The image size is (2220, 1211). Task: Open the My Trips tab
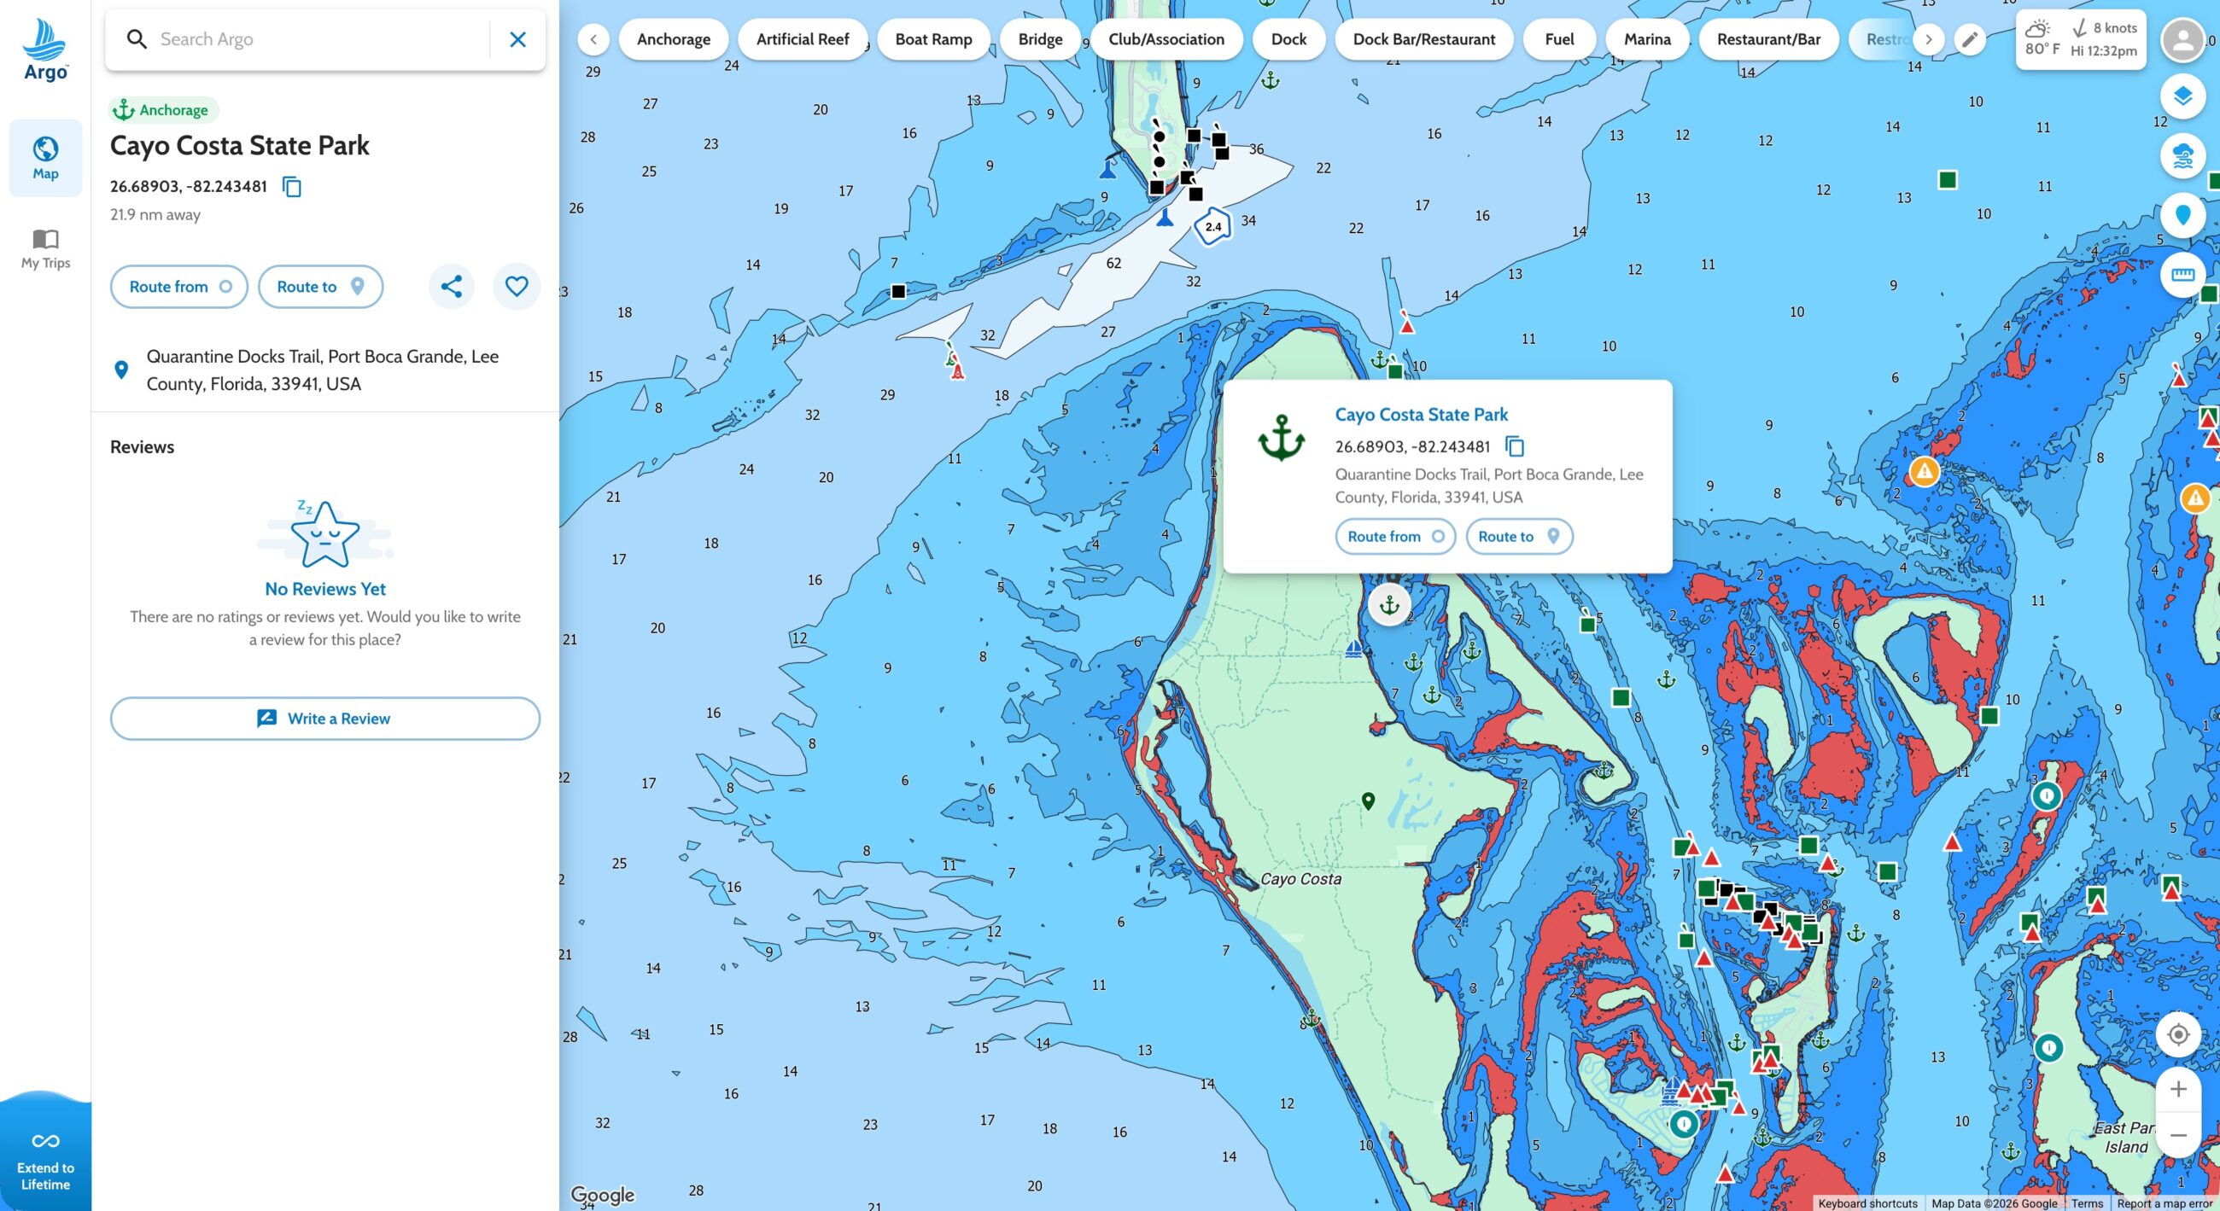click(45, 249)
